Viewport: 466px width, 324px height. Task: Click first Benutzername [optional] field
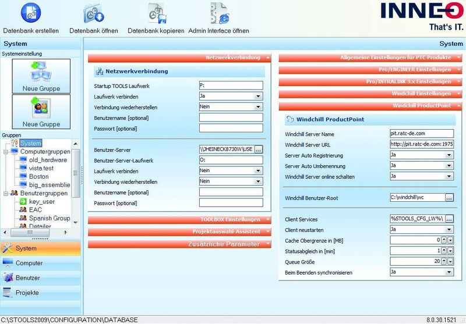(x=231, y=118)
